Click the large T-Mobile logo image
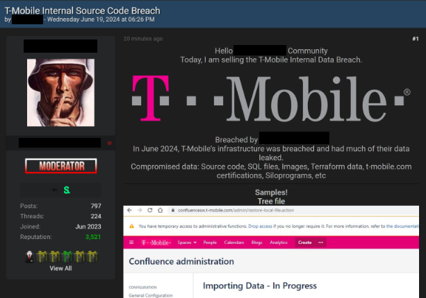The width and height of the screenshot is (426, 298). 271,98
